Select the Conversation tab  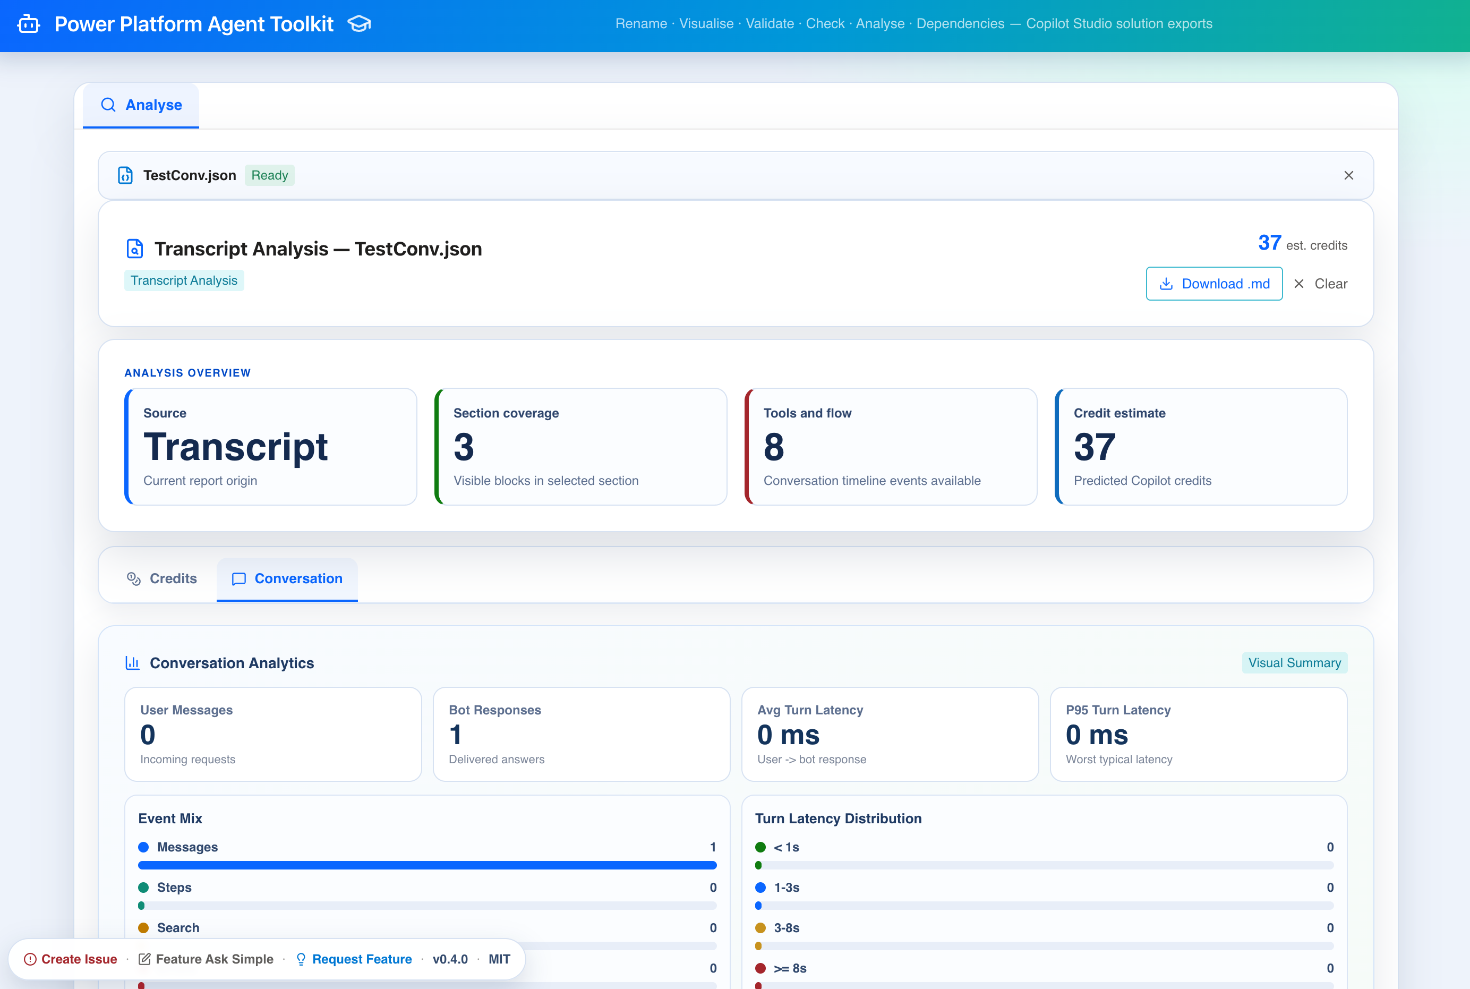(x=287, y=578)
